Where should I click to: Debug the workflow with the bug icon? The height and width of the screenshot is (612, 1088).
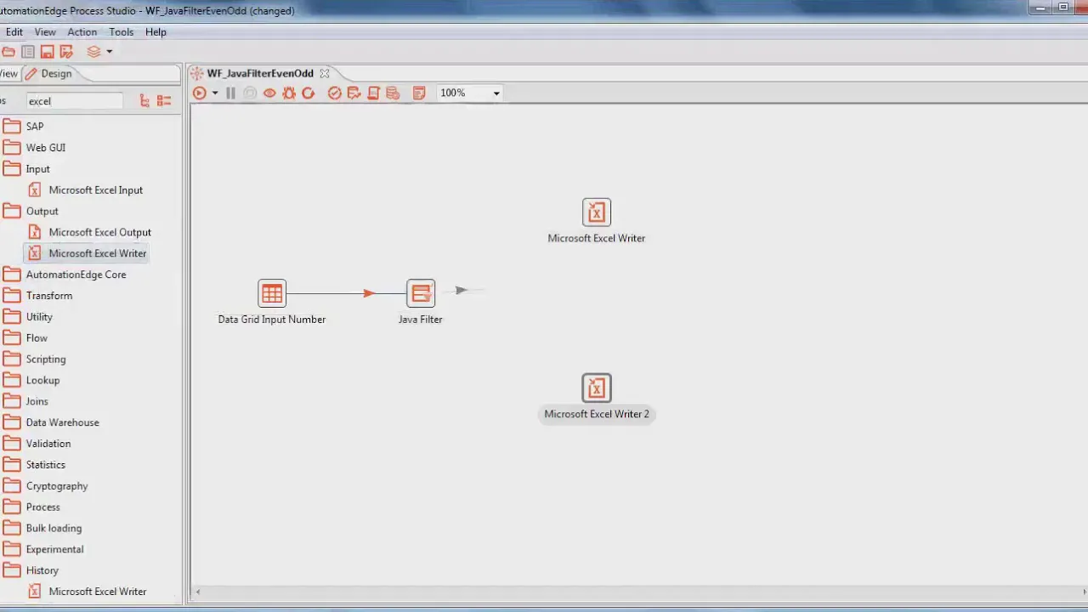point(289,93)
